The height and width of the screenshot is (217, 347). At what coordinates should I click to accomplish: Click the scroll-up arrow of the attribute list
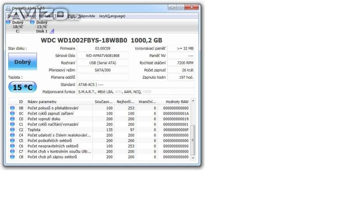coord(193,101)
